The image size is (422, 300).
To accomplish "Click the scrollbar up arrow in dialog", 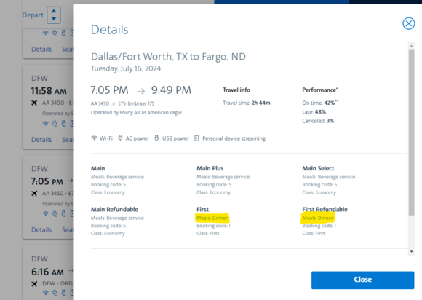I will click(x=411, y=46).
